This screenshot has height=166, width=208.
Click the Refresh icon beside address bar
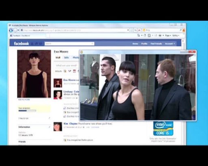(x=135, y=30)
